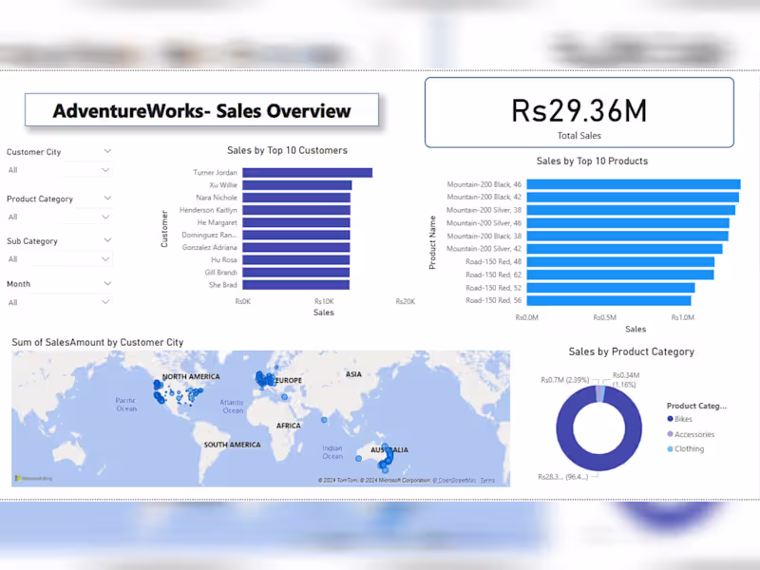Open the OpenStreetMap attribution link

click(x=457, y=480)
